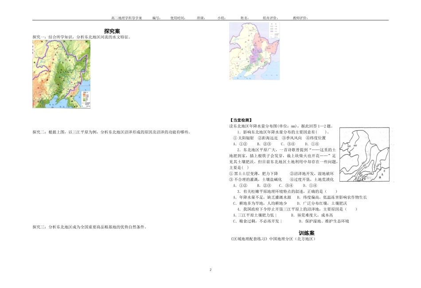Click answer B 纬度偏高，低温冻害影响农作物生长
This screenshot has width=421, height=288.
click(x=331, y=197)
